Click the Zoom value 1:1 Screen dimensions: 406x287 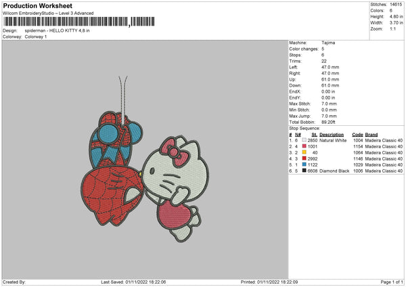(x=392, y=29)
